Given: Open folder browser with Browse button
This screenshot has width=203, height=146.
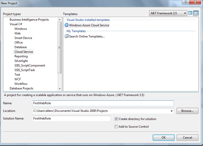Looking at the screenshot, I should pyautogui.click(x=187, y=111).
